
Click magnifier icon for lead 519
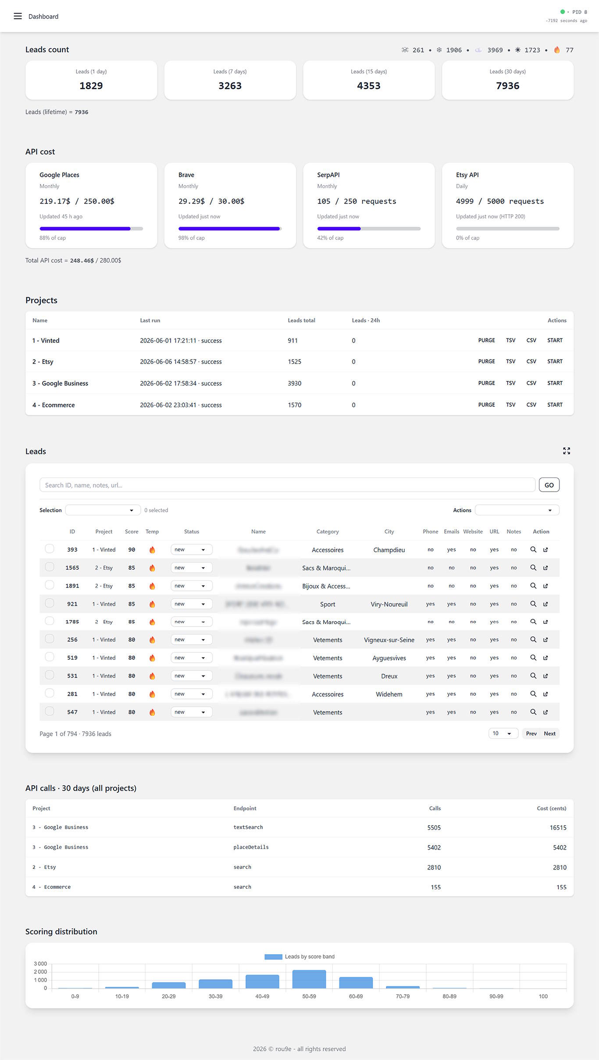(x=533, y=658)
